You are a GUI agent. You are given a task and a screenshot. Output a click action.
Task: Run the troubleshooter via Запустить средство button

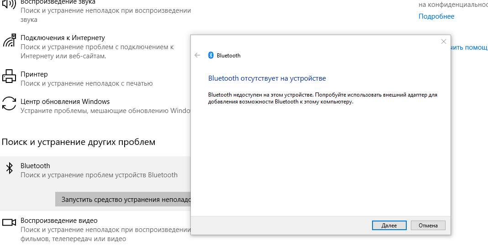point(123,200)
